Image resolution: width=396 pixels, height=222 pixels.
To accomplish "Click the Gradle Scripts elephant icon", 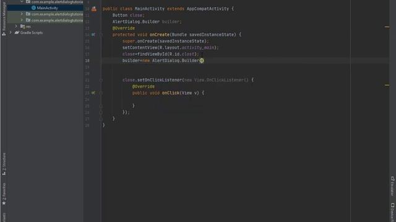I will coord(17,33).
